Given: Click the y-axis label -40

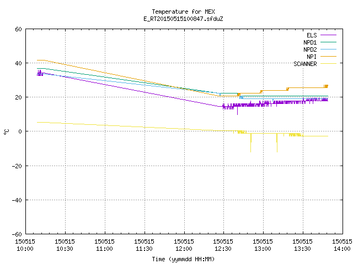Looking at the screenshot, I should tap(17, 200).
